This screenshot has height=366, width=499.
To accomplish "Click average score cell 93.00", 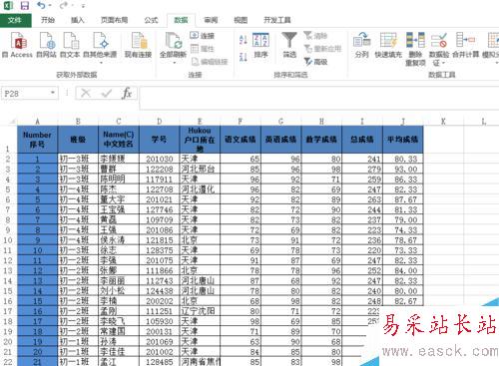I will pos(403,169).
